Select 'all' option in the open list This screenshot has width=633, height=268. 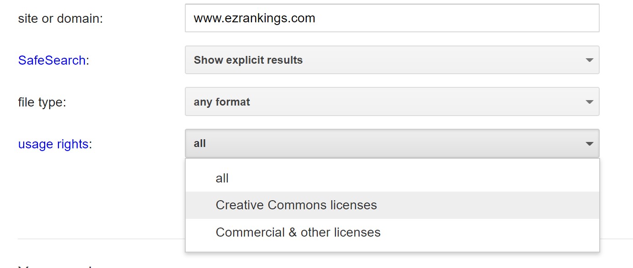tap(222, 178)
